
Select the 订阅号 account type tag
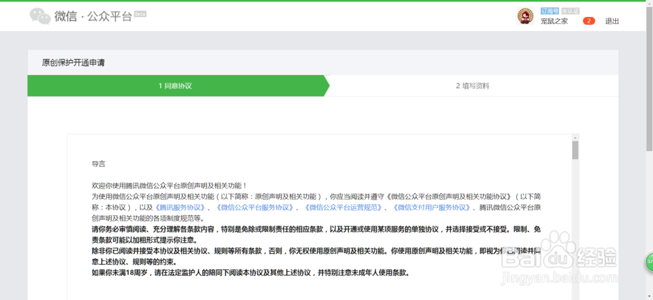pos(549,11)
